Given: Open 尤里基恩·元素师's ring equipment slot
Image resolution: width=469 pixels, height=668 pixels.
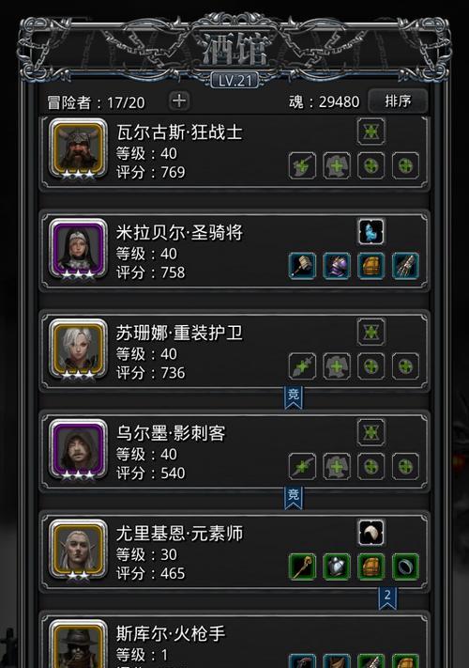Looking at the screenshot, I should [405, 567].
